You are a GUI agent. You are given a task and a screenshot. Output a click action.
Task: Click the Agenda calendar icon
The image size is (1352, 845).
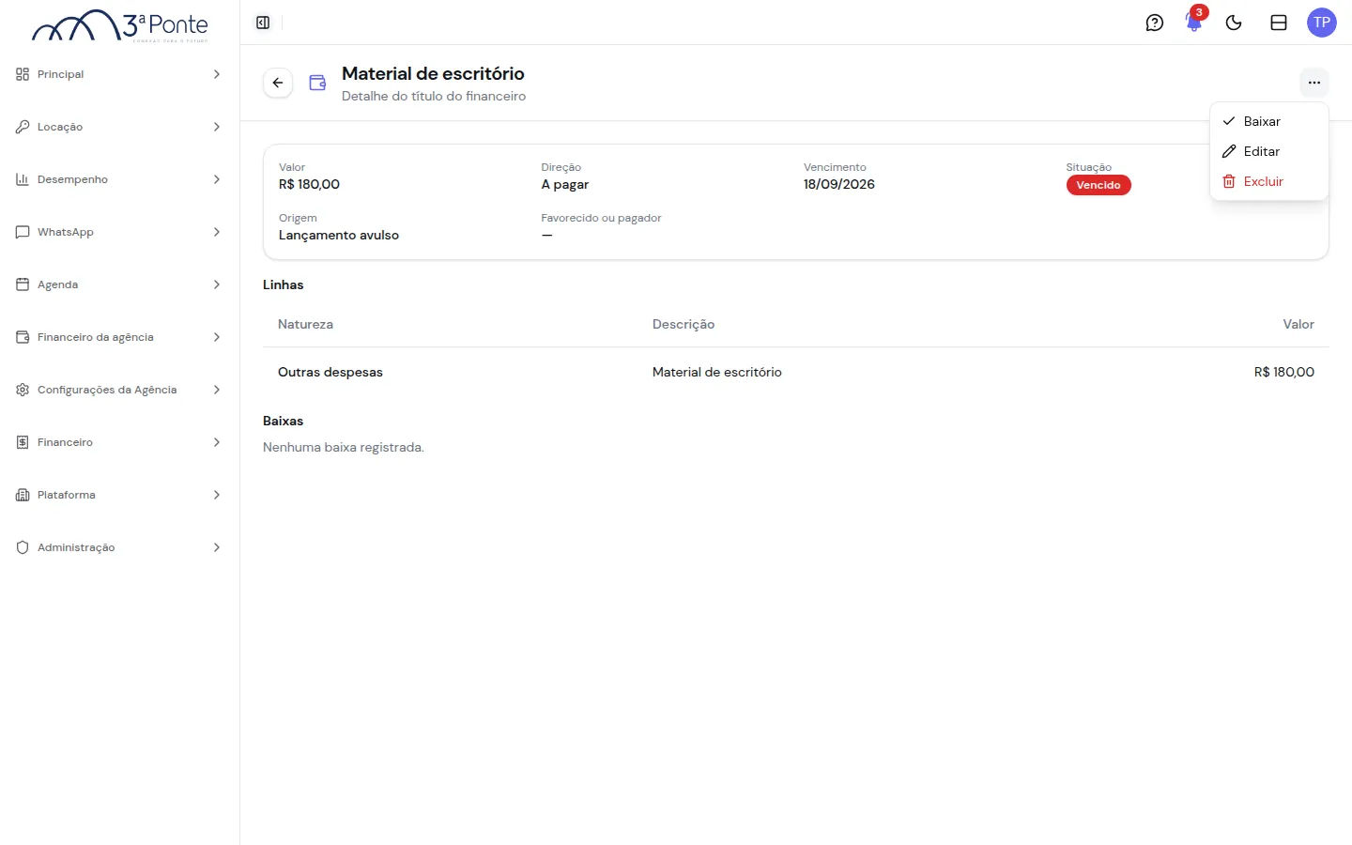[23, 284]
